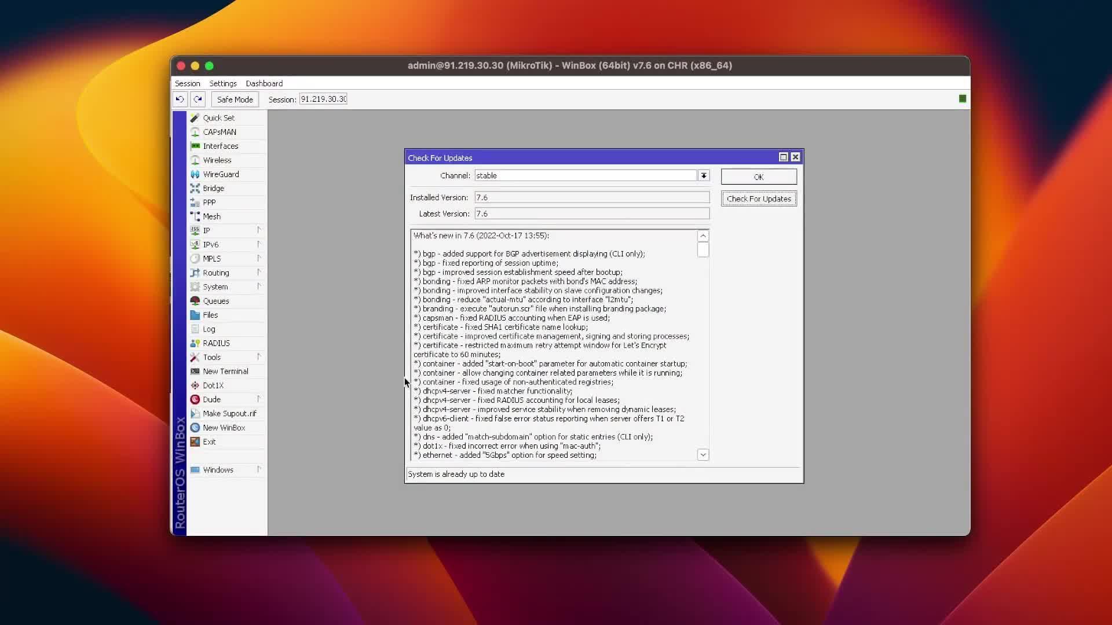Image resolution: width=1112 pixels, height=625 pixels.
Task: Open the CAPsMAN menu icon
Action: point(195,132)
